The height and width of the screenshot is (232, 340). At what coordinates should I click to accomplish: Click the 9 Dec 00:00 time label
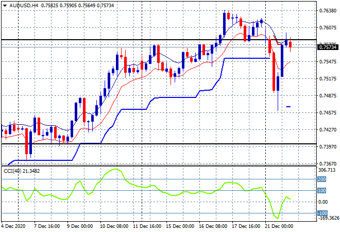(x=80, y=226)
